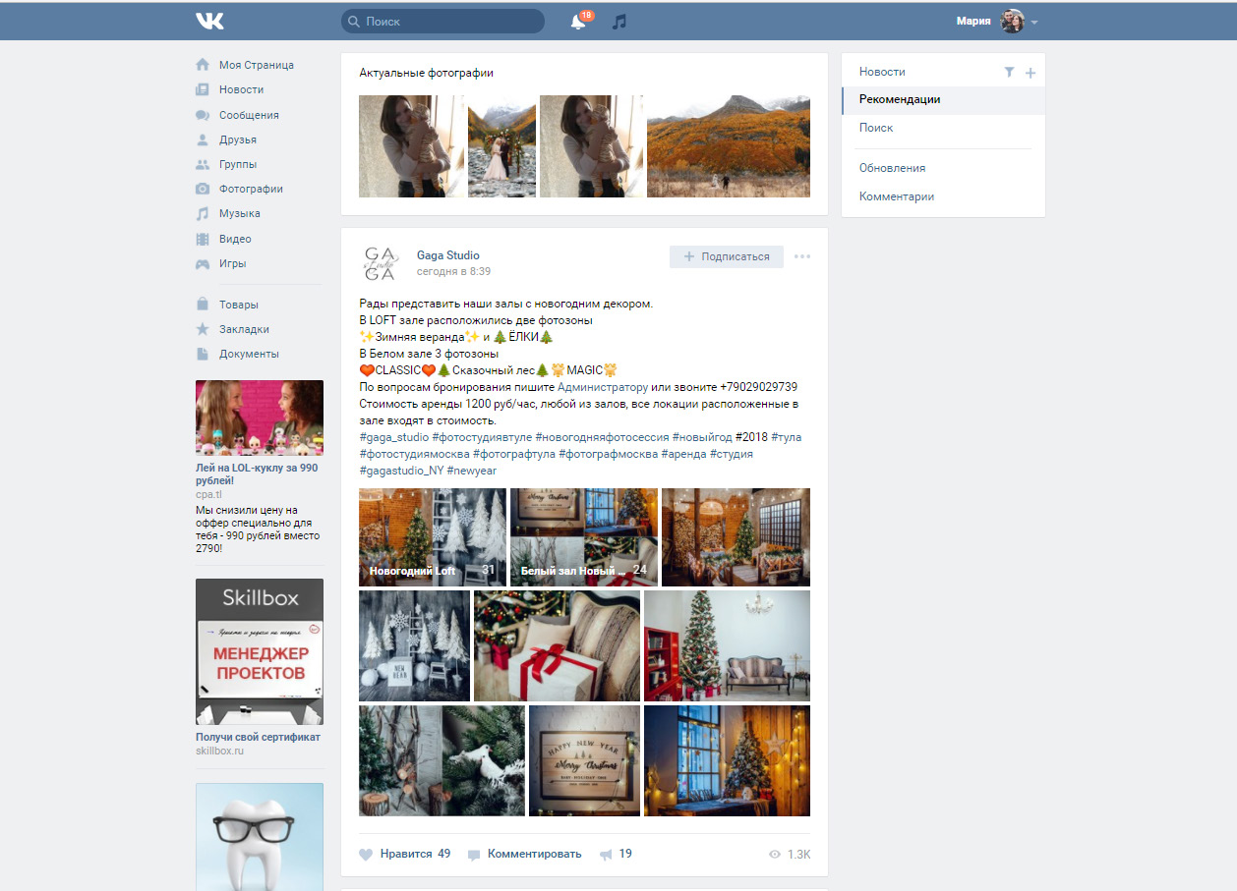Click the document icon beside Документы
The width and height of the screenshot is (1237, 891).
coord(203,354)
